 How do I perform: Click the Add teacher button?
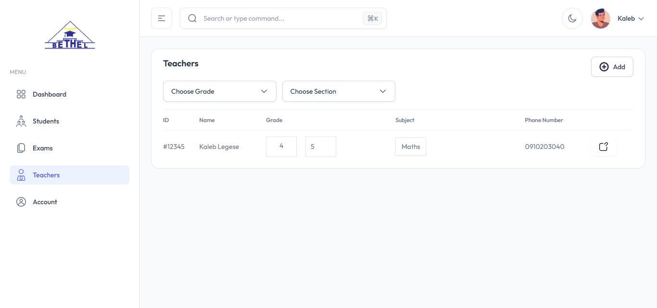tap(612, 67)
